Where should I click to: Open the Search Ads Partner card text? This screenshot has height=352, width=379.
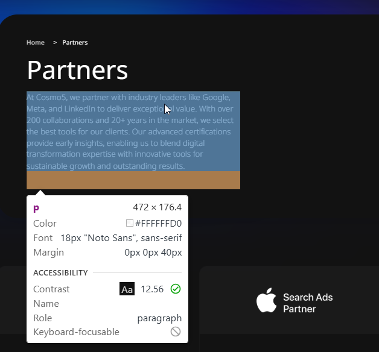pyautogui.click(x=308, y=303)
